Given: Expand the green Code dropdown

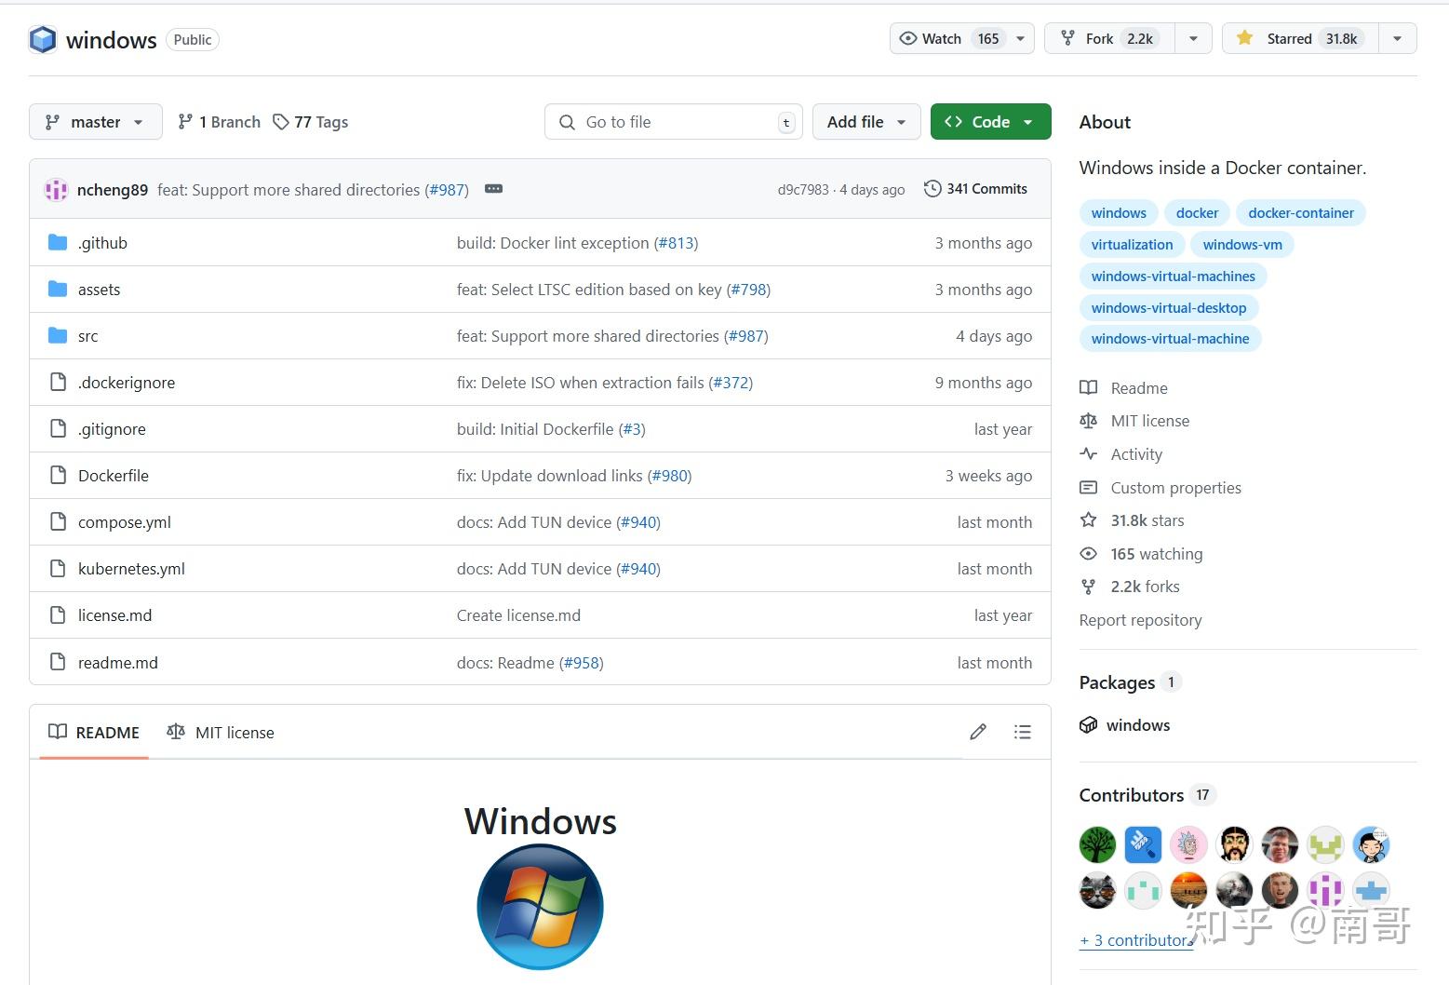Looking at the screenshot, I should tap(990, 122).
